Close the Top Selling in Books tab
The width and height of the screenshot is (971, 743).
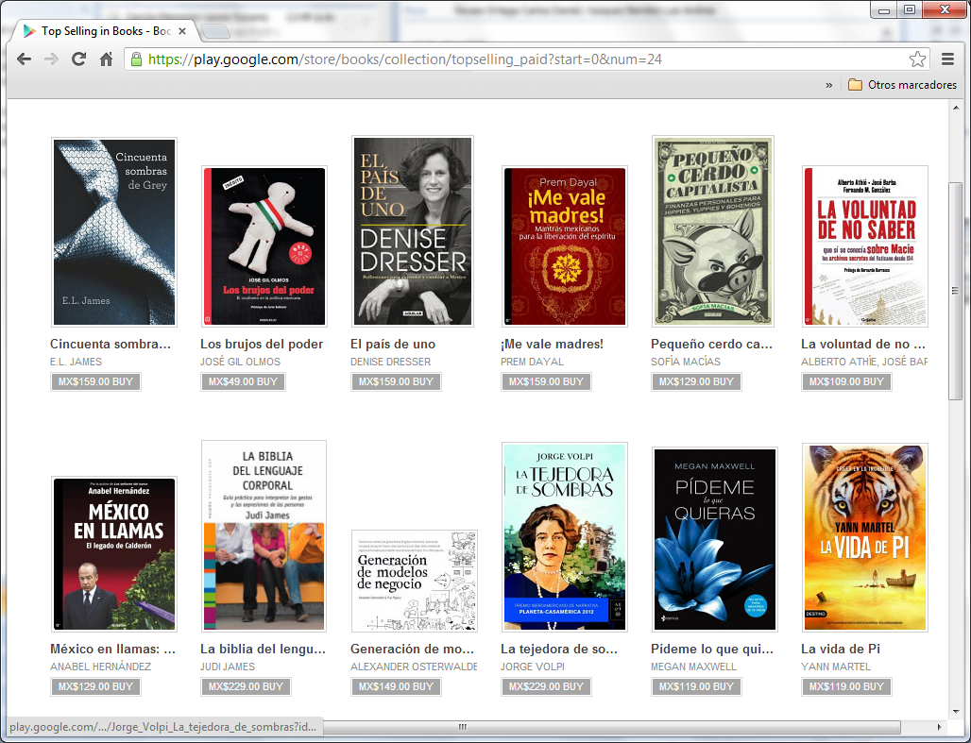coord(182,31)
